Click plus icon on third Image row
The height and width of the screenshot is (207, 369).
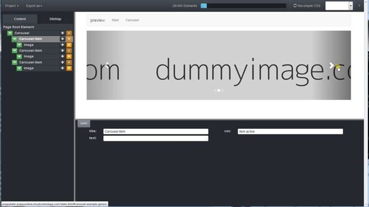click(62, 68)
